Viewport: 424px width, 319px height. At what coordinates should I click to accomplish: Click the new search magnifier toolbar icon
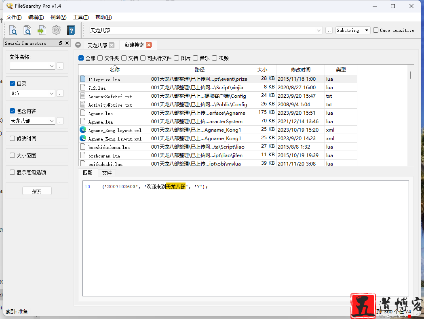coord(13,30)
